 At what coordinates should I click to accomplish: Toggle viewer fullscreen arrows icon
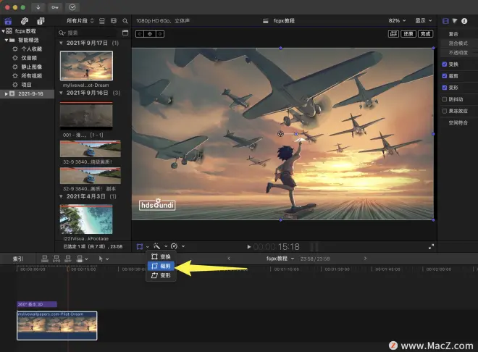tap(431, 247)
